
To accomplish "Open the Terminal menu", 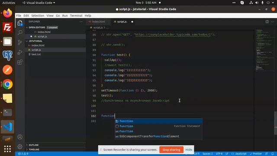I will 76,16.
